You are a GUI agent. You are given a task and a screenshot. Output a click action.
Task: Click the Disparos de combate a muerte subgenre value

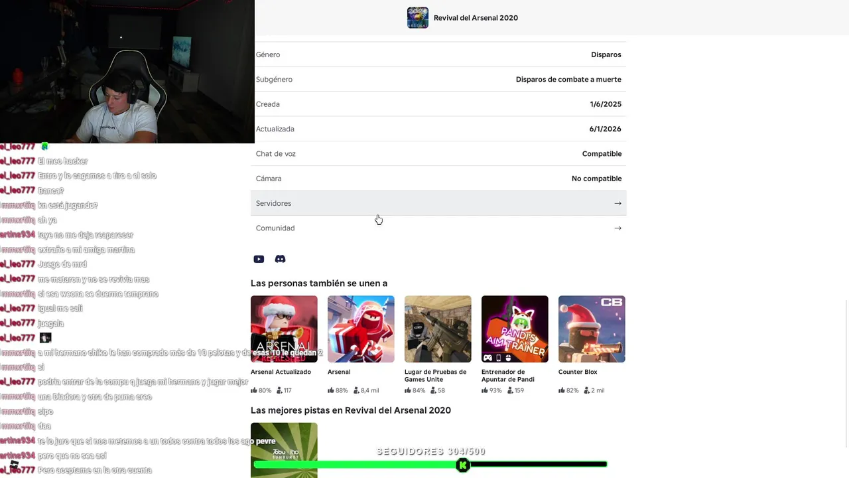pos(568,80)
